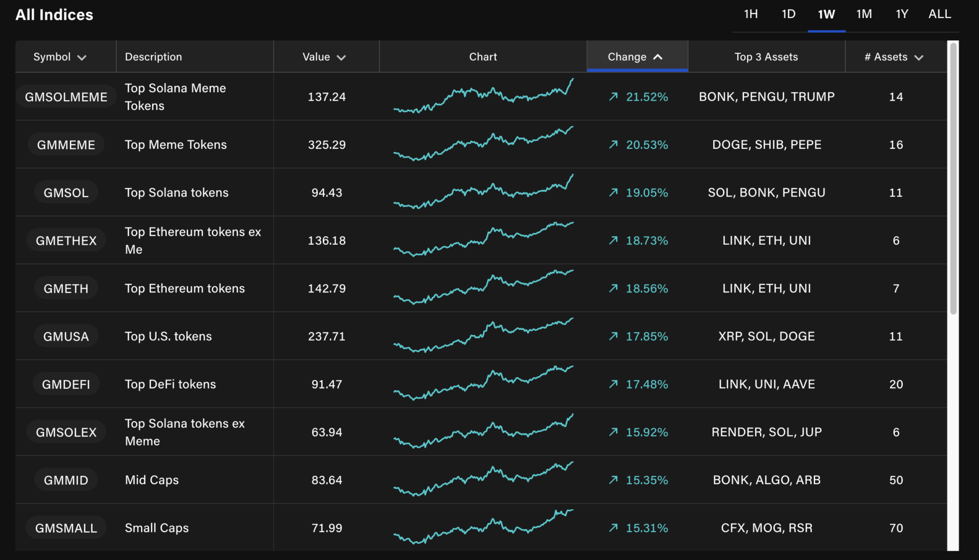Click the 'Top Meme Tokens' description
Viewport: 979px width, 560px height.
point(176,145)
